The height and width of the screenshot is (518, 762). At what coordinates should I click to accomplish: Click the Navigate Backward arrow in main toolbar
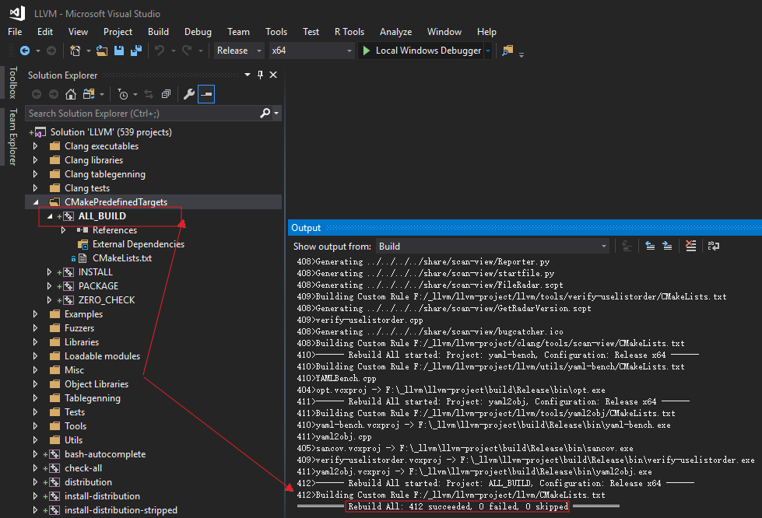[25, 51]
